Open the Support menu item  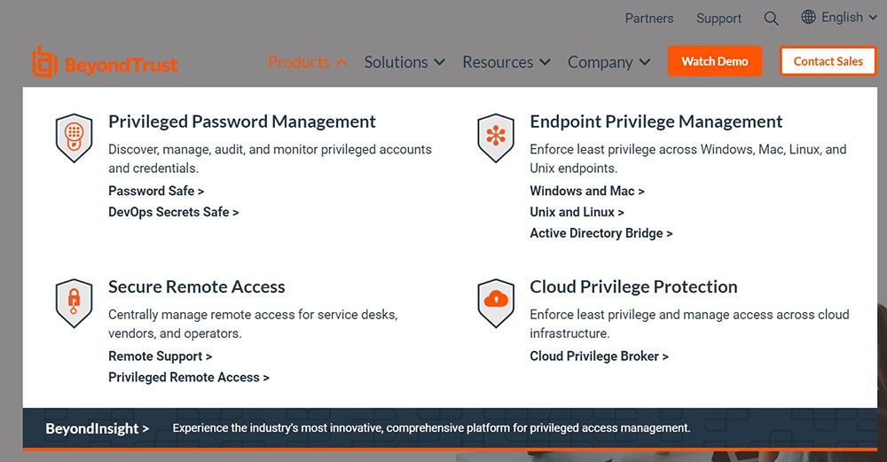[718, 19]
